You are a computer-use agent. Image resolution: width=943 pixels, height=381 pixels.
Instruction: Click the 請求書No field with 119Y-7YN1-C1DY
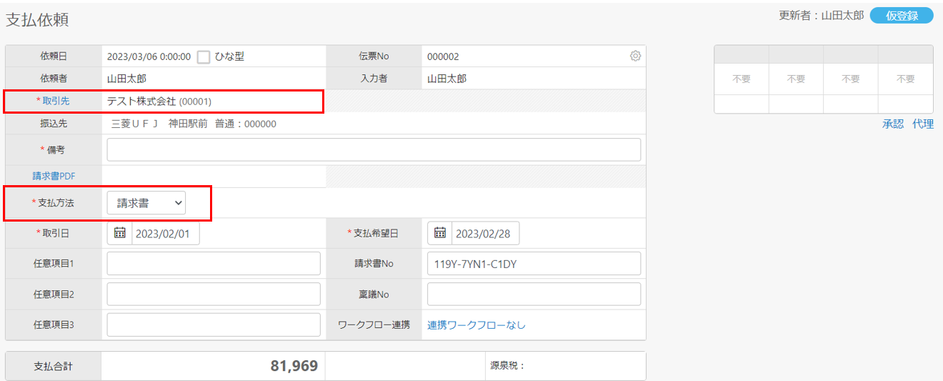click(534, 264)
